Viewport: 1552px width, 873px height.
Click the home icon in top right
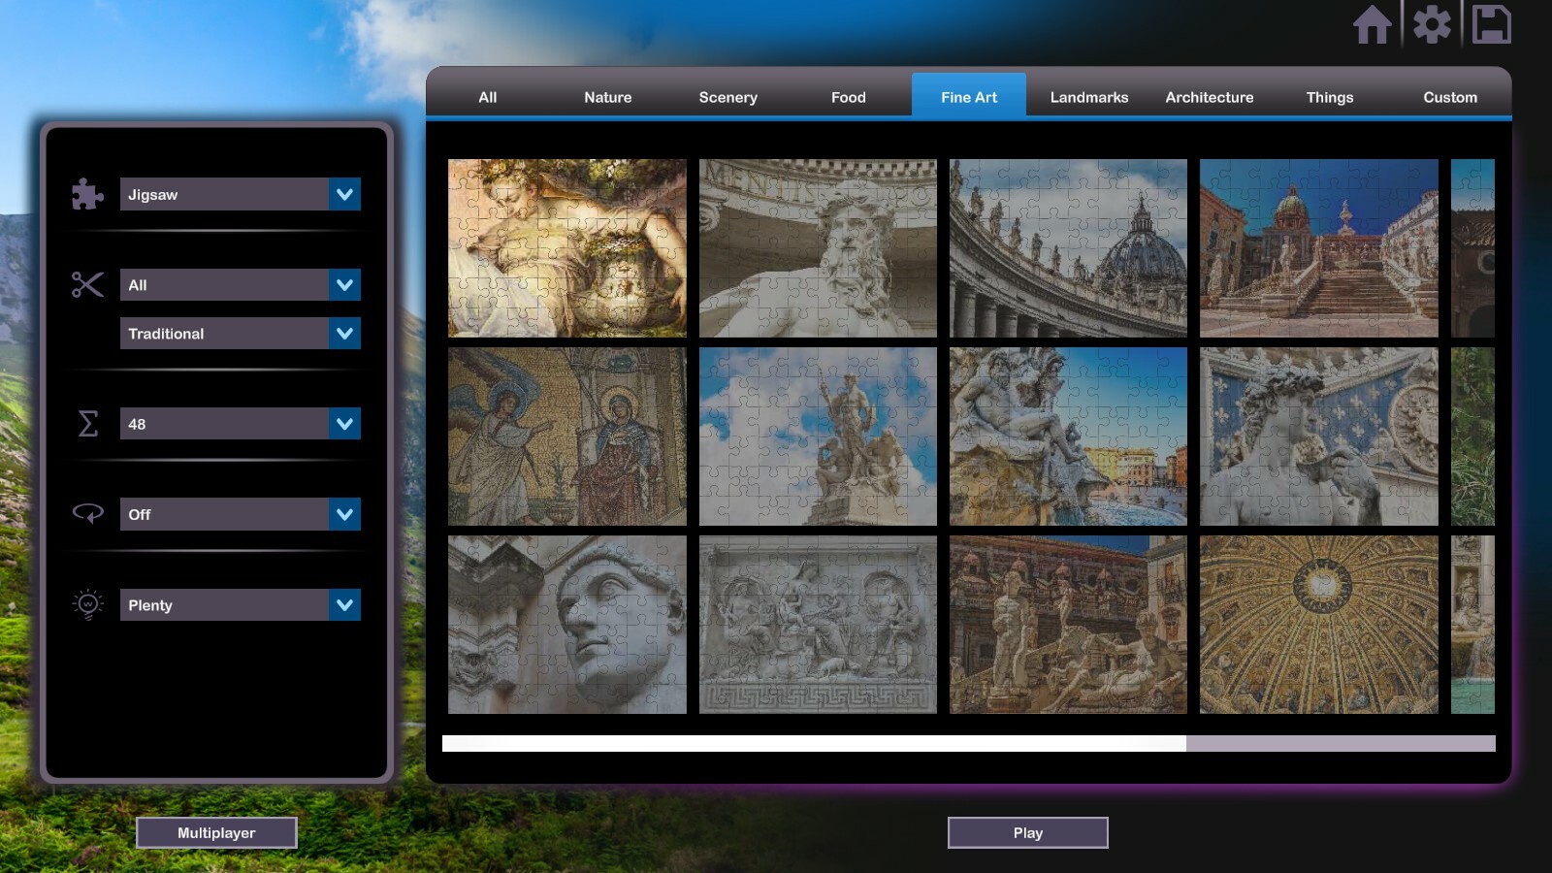pyautogui.click(x=1372, y=25)
